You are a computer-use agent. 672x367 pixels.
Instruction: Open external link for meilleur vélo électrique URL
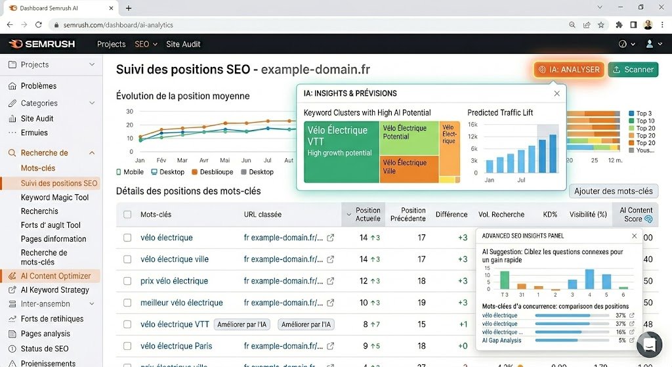331,303
